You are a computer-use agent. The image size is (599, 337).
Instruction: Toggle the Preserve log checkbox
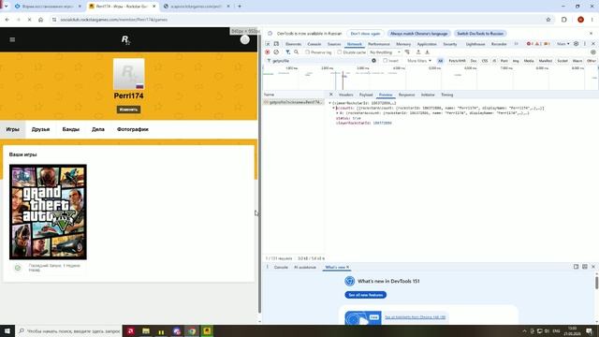307,52
